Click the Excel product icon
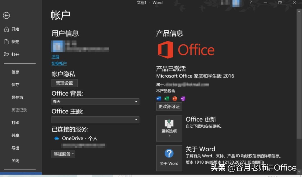This screenshot has width=302, height=177. click(x=167, y=98)
